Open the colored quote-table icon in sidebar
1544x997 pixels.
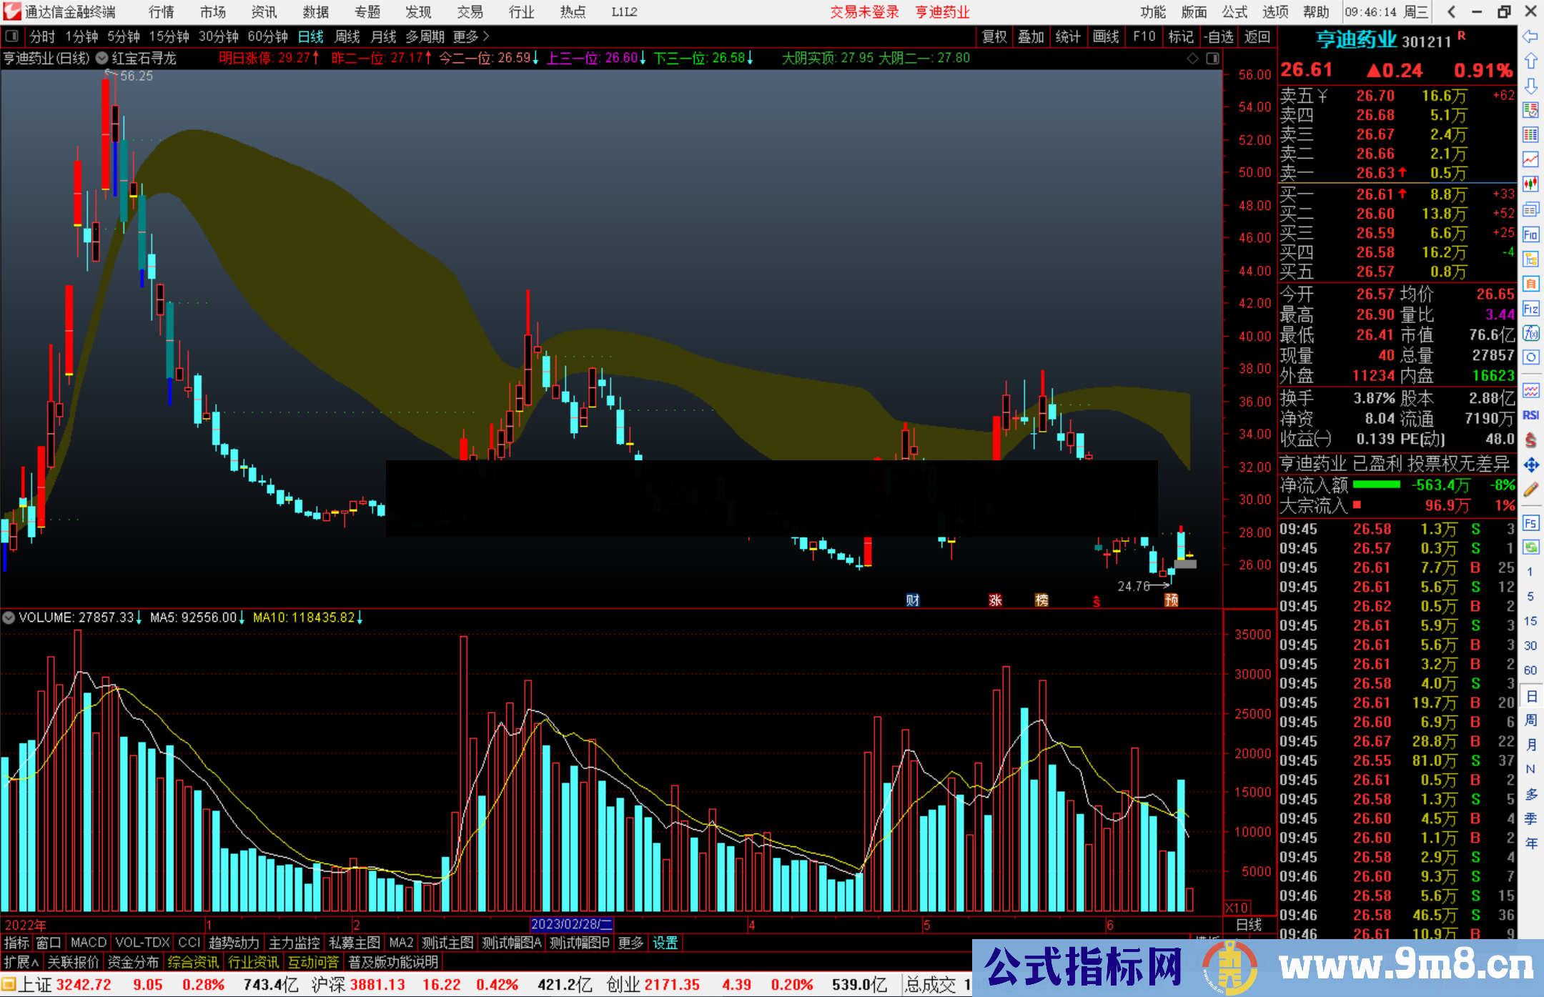pyautogui.click(x=1530, y=110)
